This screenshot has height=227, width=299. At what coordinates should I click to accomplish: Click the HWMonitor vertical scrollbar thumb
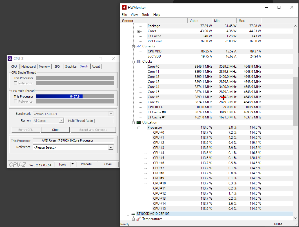pyautogui.click(x=295, y=101)
